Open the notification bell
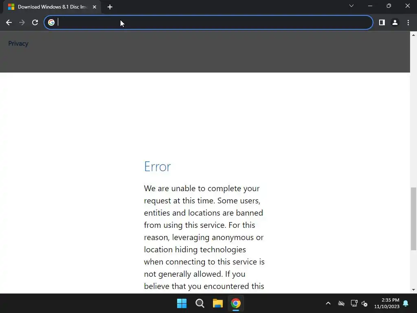Screen dimensions: 417x313 coord(406,303)
